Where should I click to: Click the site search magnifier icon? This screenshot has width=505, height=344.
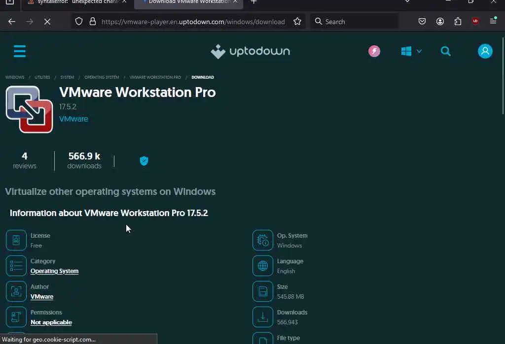445,51
